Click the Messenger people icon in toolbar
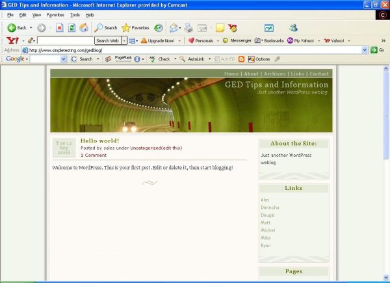 click(294, 27)
